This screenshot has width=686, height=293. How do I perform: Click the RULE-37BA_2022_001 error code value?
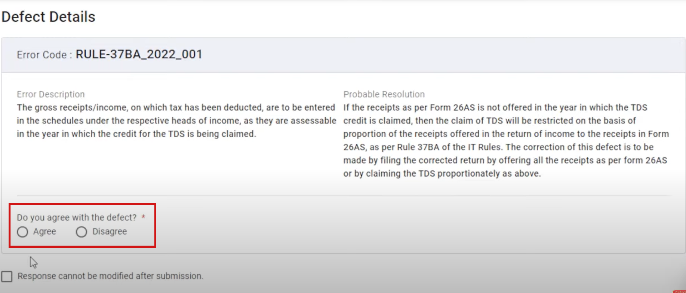click(139, 55)
